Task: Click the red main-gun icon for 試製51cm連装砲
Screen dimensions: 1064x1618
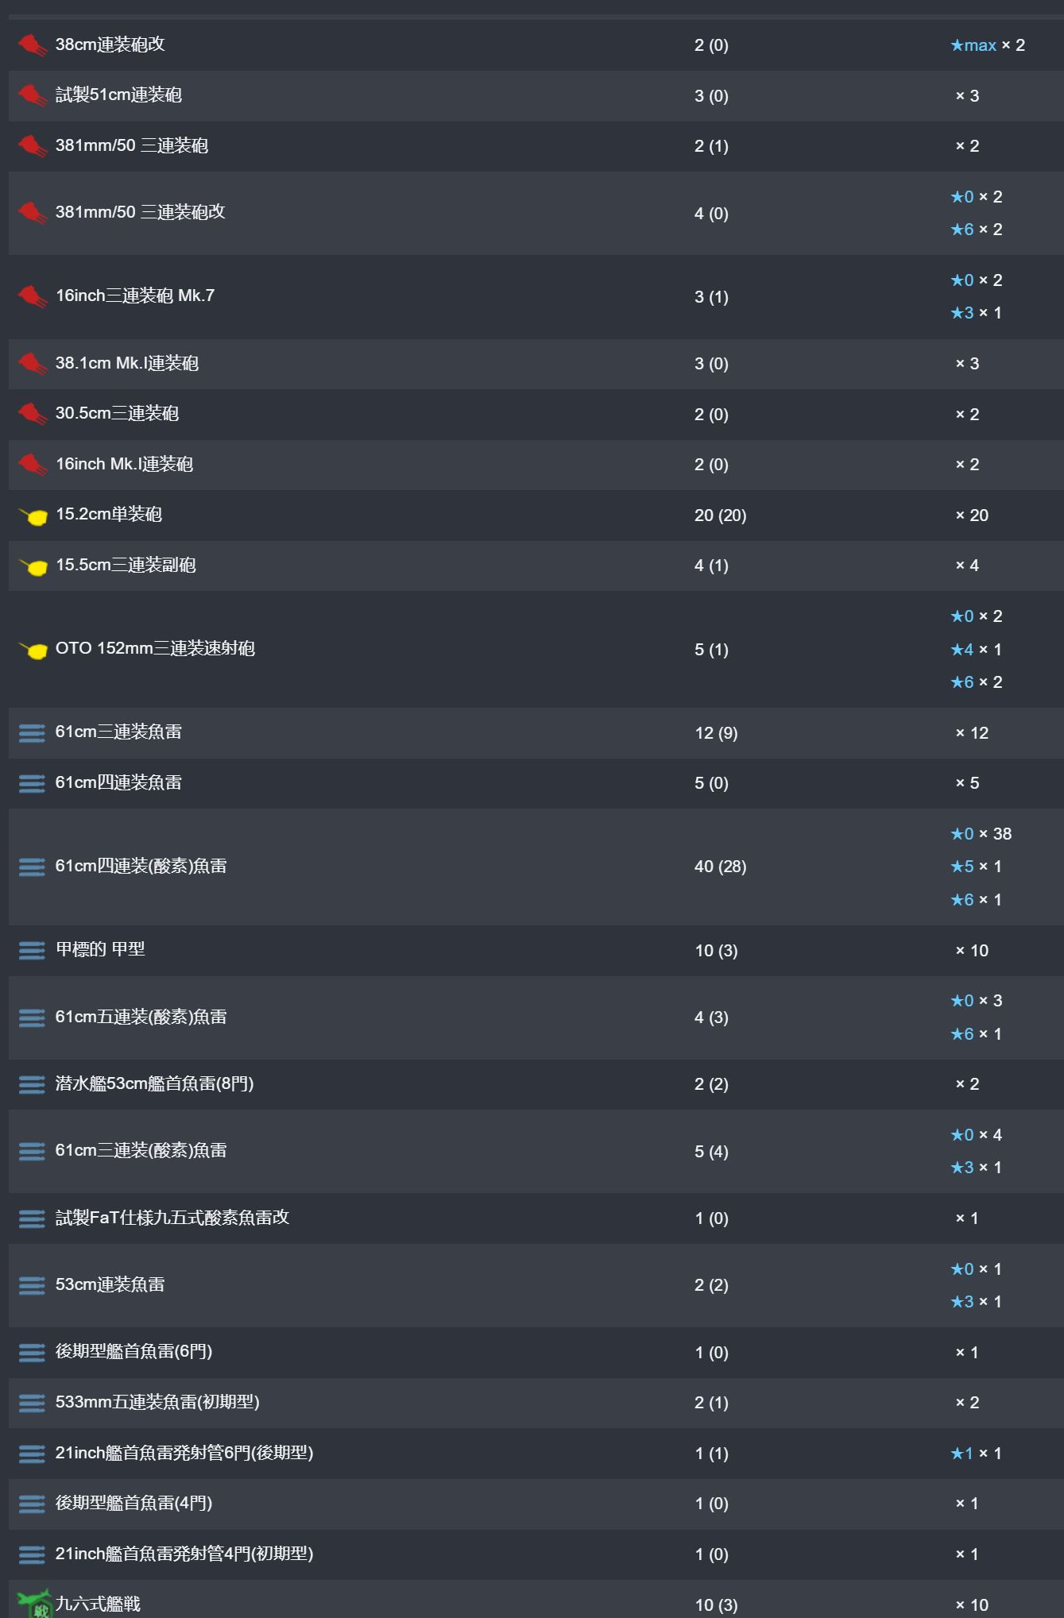Action: pyautogui.click(x=33, y=96)
